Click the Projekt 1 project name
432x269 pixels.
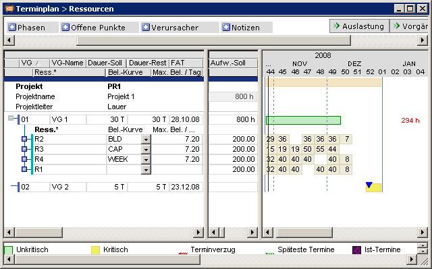click(121, 96)
